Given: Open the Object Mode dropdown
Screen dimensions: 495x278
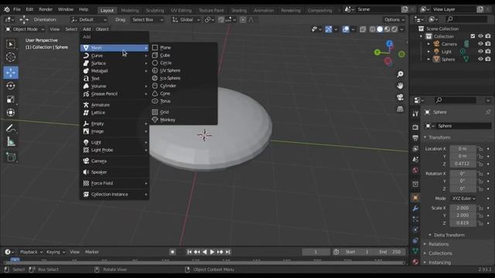Looking at the screenshot, I should 25,29.
